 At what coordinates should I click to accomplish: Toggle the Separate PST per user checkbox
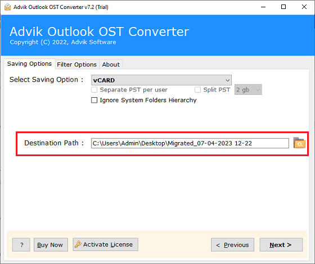click(x=94, y=90)
